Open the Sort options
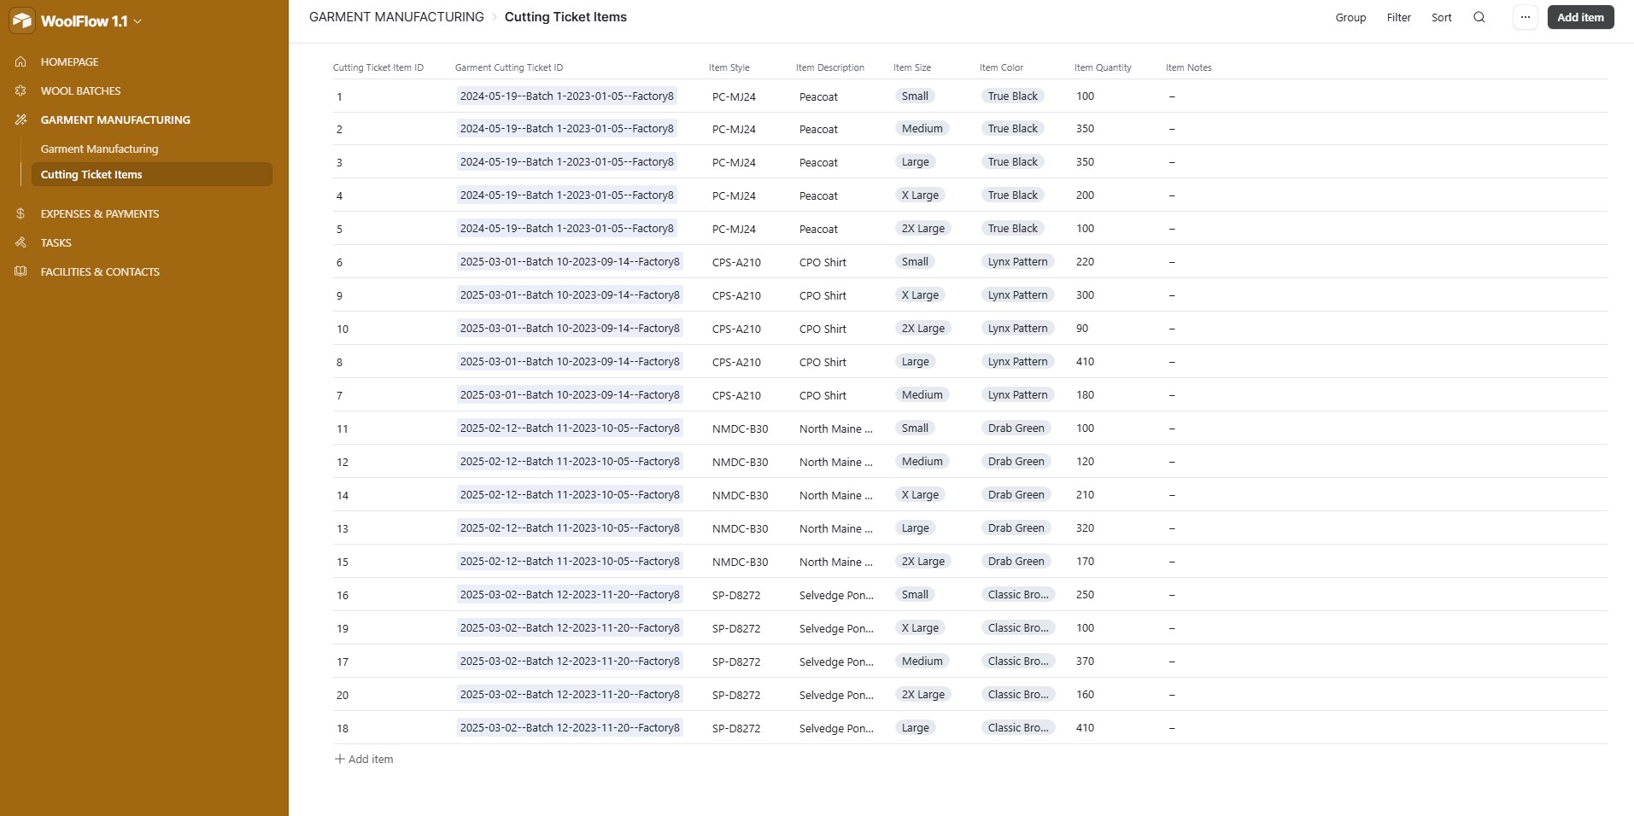This screenshot has width=1634, height=816. point(1441,17)
